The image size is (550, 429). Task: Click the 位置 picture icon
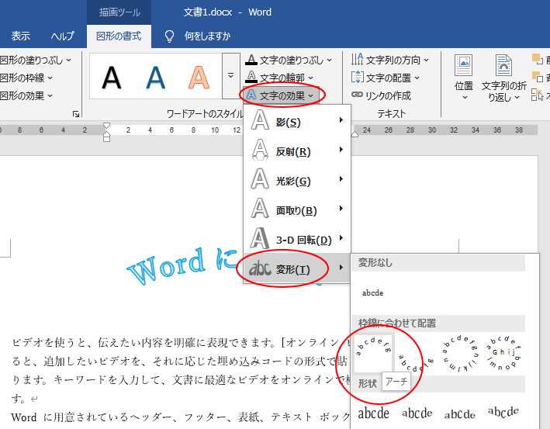[463, 65]
